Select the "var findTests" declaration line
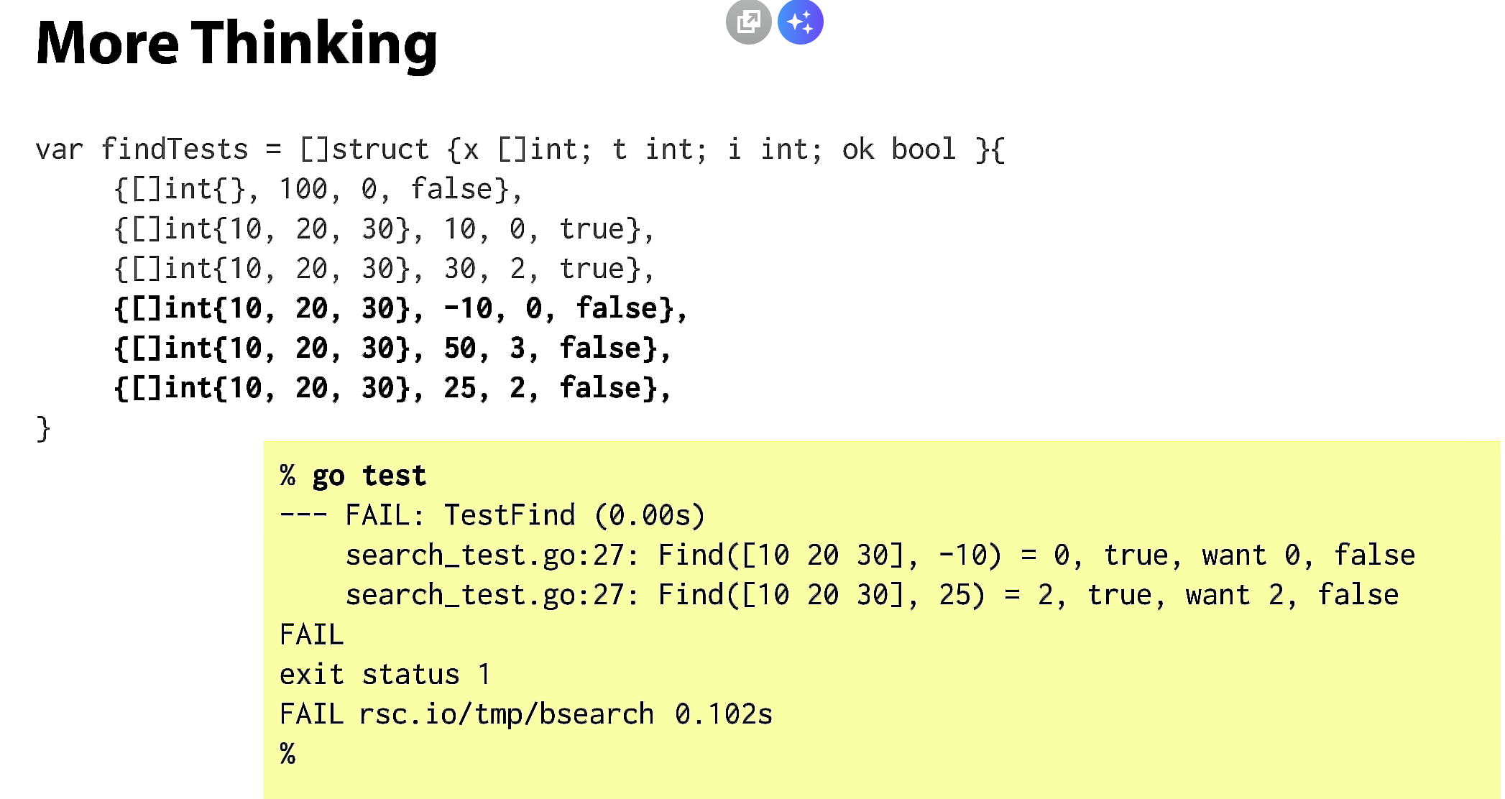The width and height of the screenshot is (1505, 799). tap(519, 149)
